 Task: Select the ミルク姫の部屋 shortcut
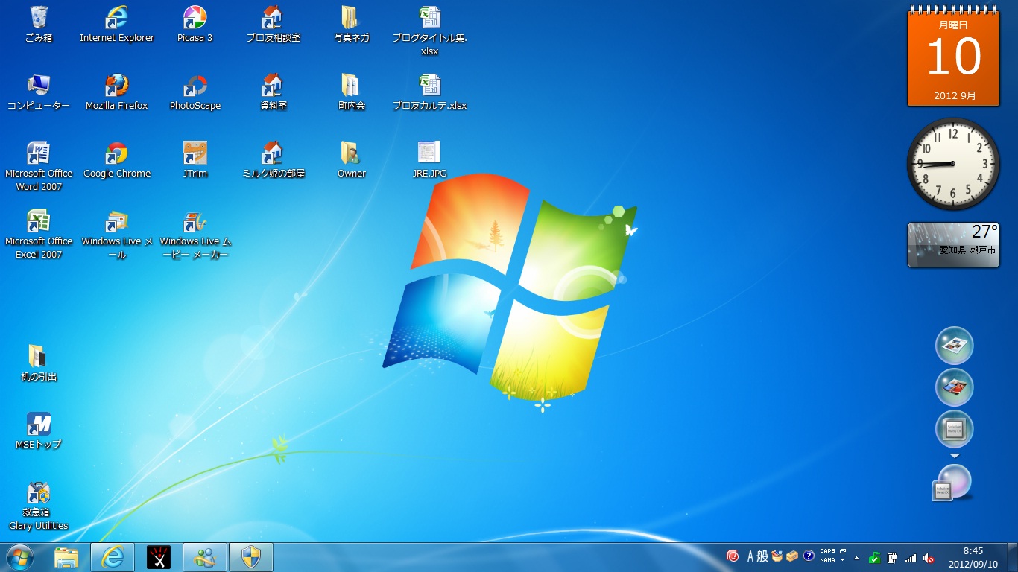click(274, 160)
